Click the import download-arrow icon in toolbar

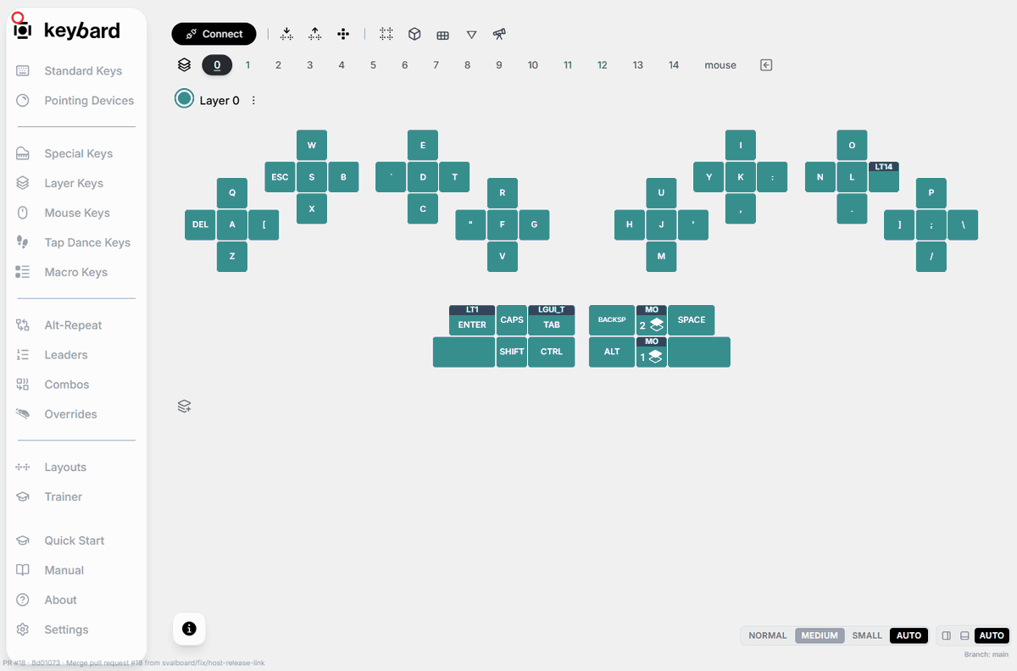(x=286, y=34)
